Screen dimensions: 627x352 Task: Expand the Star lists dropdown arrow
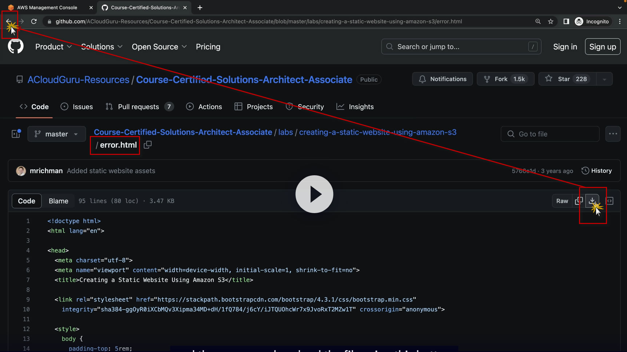(604, 79)
